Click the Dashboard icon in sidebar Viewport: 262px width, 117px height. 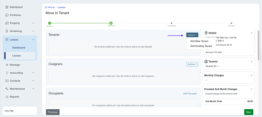[x=7, y=7]
